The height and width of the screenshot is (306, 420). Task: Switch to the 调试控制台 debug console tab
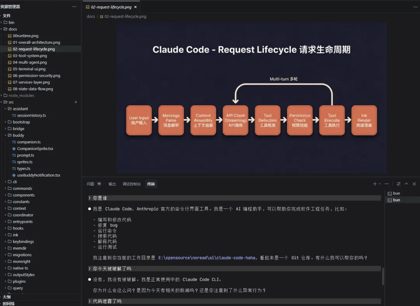(x=131, y=184)
